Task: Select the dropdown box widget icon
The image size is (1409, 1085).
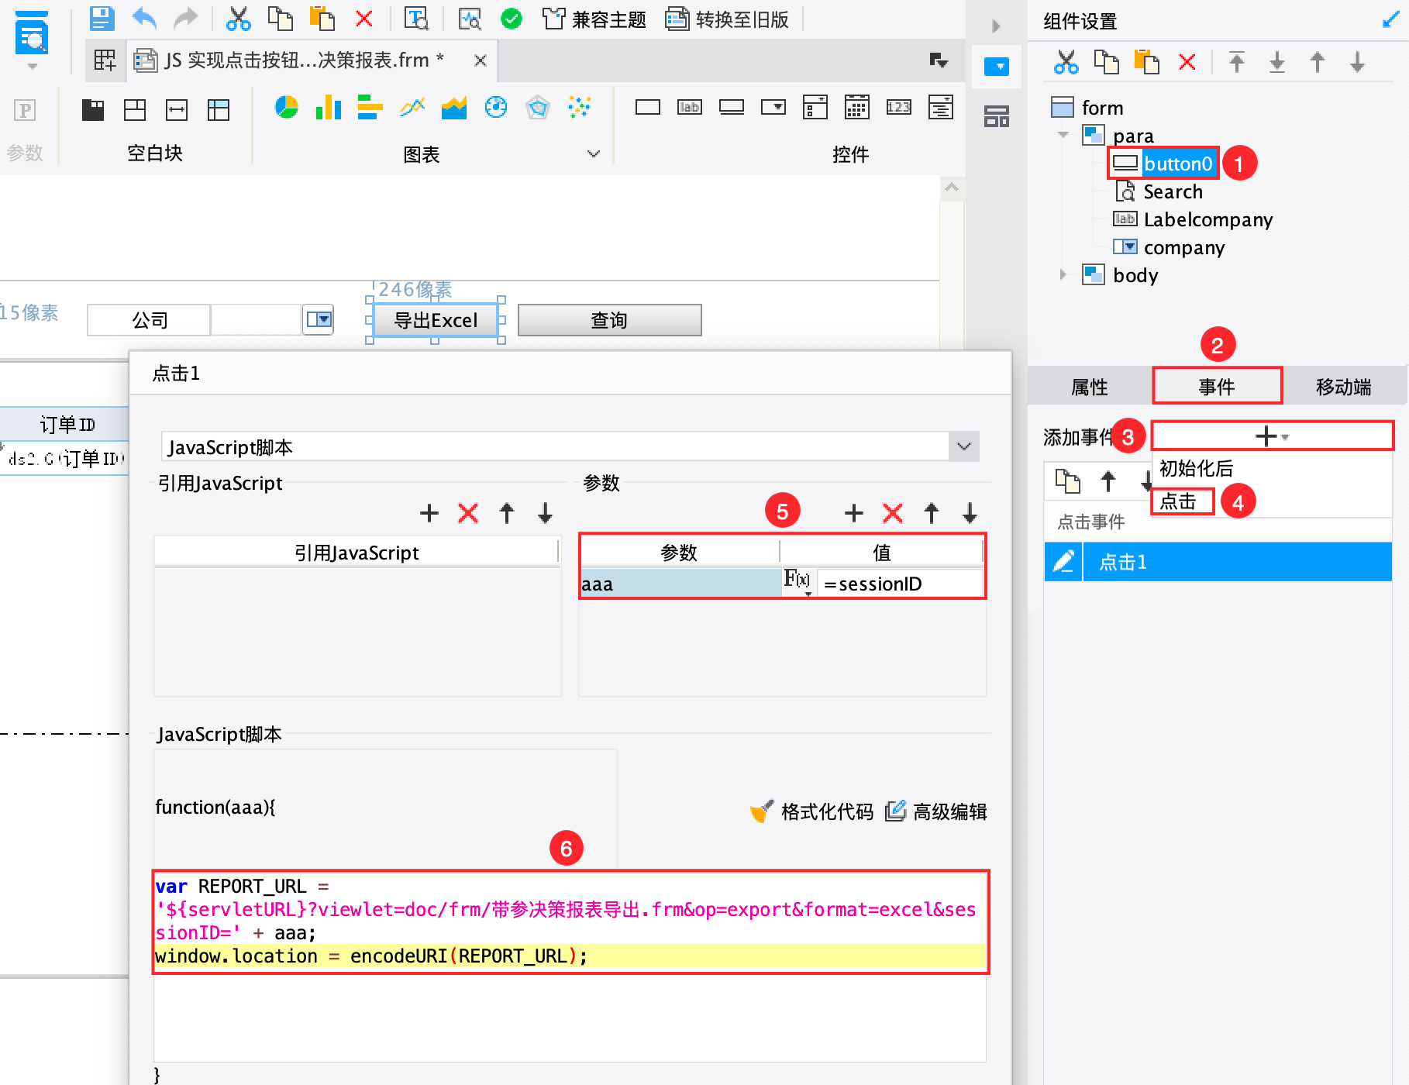Action: (x=773, y=107)
